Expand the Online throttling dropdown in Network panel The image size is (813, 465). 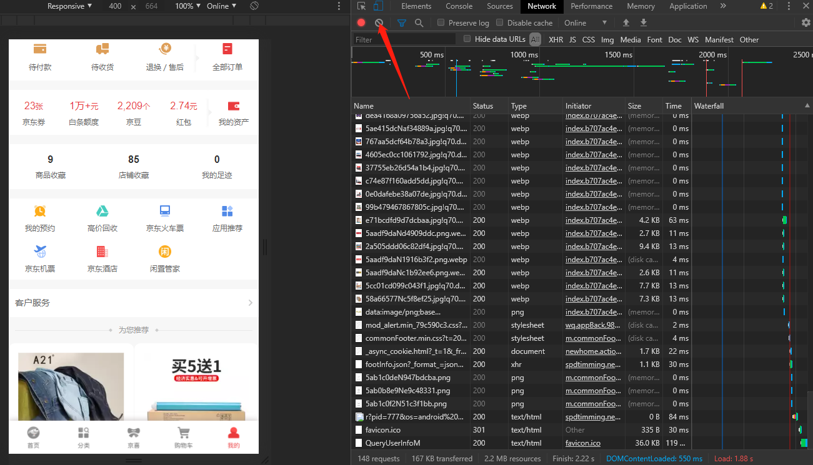[586, 23]
